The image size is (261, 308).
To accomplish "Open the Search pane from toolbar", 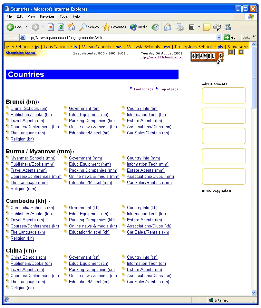I will click(89, 27).
